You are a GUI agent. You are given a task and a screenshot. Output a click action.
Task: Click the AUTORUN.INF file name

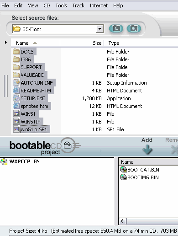click(x=37, y=83)
